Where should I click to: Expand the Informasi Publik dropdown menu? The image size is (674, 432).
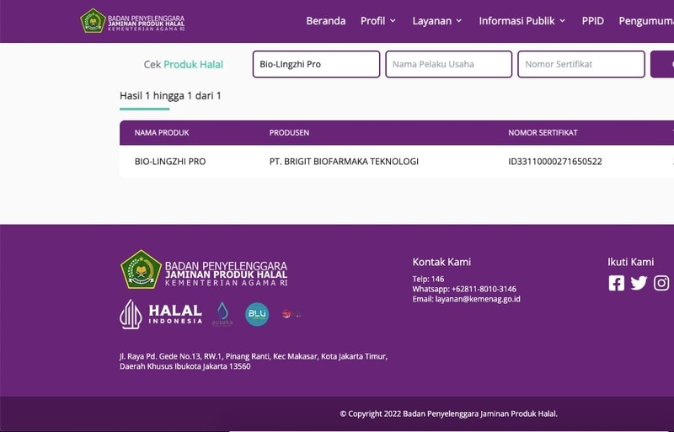(x=522, y=21)
